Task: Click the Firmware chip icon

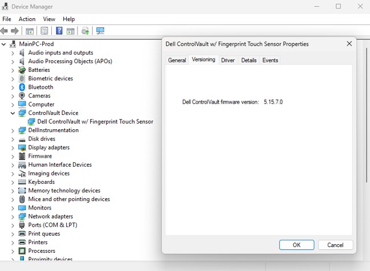Action: coord(22,156)
